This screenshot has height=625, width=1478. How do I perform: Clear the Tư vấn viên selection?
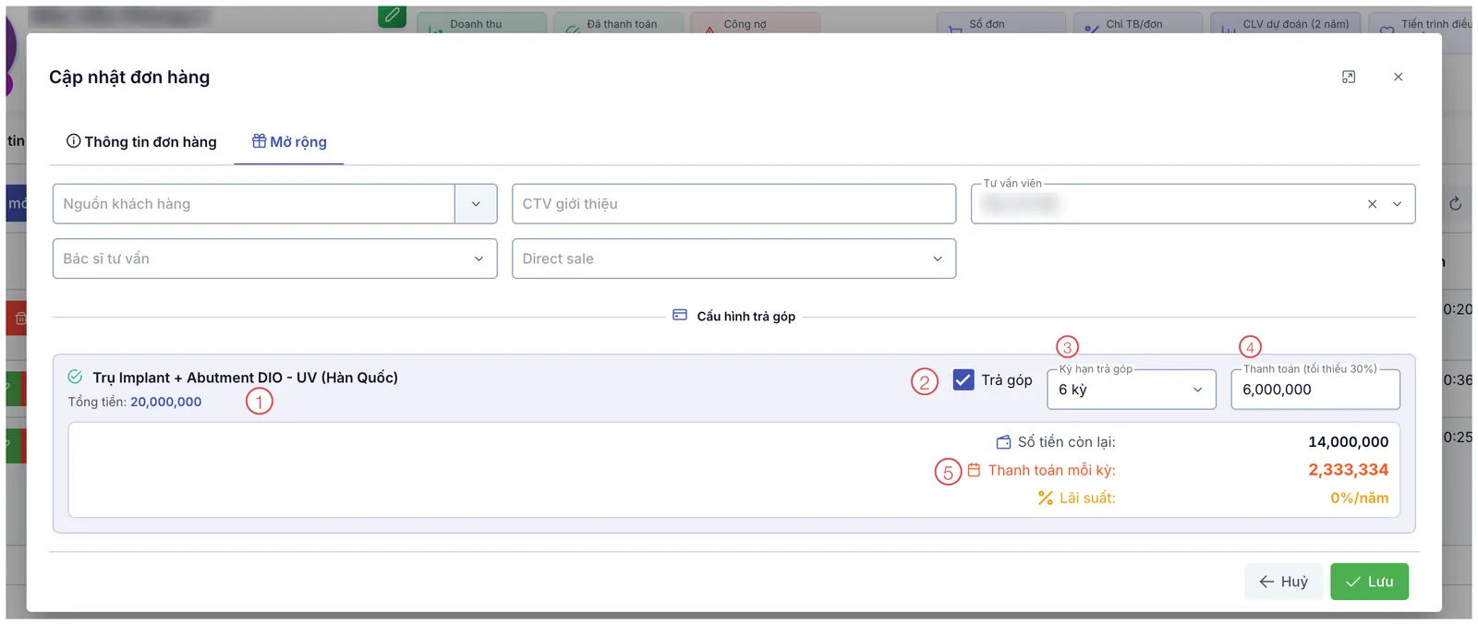pos(1373,204)
